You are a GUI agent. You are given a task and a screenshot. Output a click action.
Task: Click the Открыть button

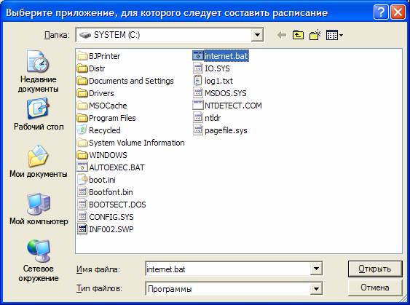pyautogui.click(x=375, y=269)
